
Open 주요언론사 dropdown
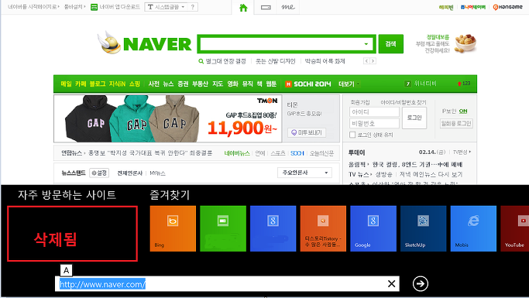(x=304, y=173)
